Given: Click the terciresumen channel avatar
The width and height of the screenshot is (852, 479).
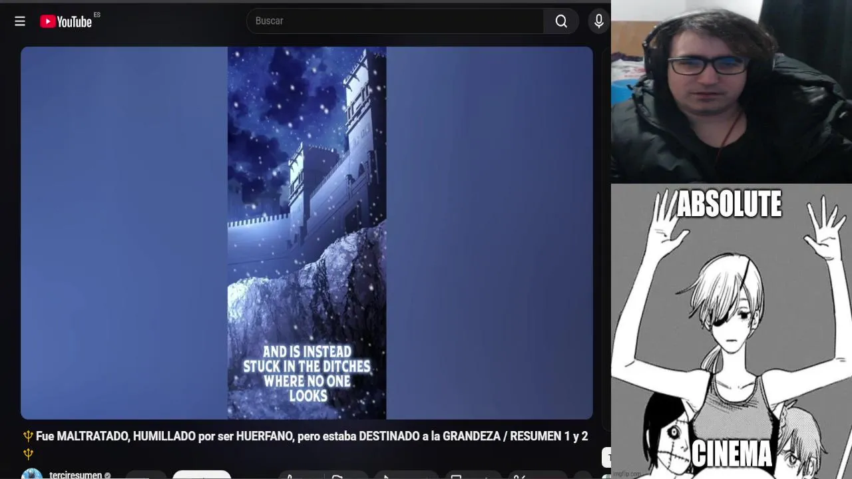Looking at the screenshot, I should pyautogui.click(x=32, y=474).
